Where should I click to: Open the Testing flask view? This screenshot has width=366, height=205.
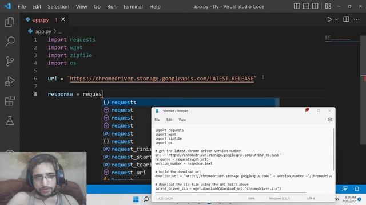[10, 120]
